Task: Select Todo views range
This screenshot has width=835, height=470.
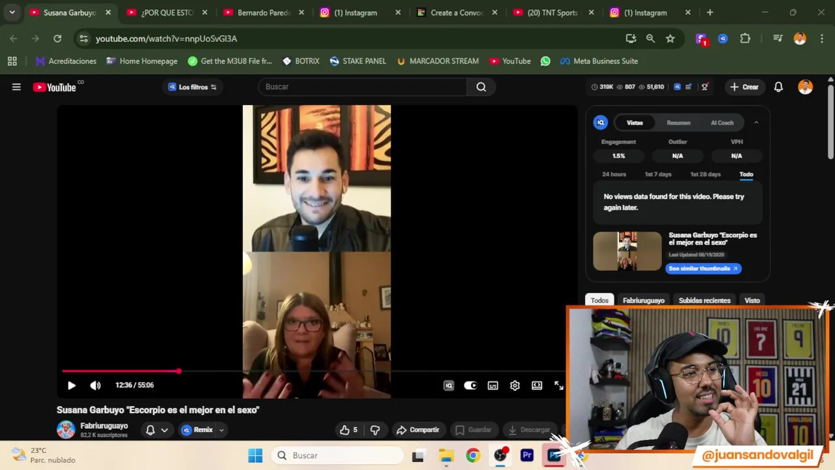Action: pos(746,174)
